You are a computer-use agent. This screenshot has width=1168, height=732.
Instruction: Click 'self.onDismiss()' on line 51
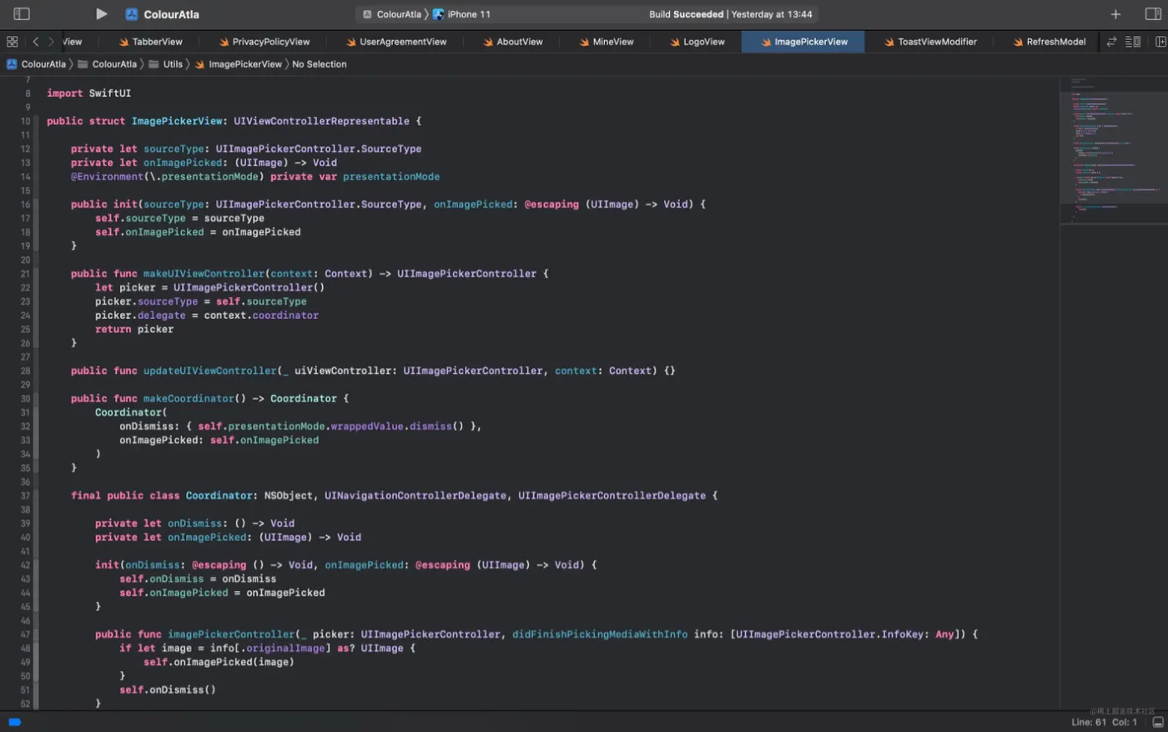pos(167,690)
